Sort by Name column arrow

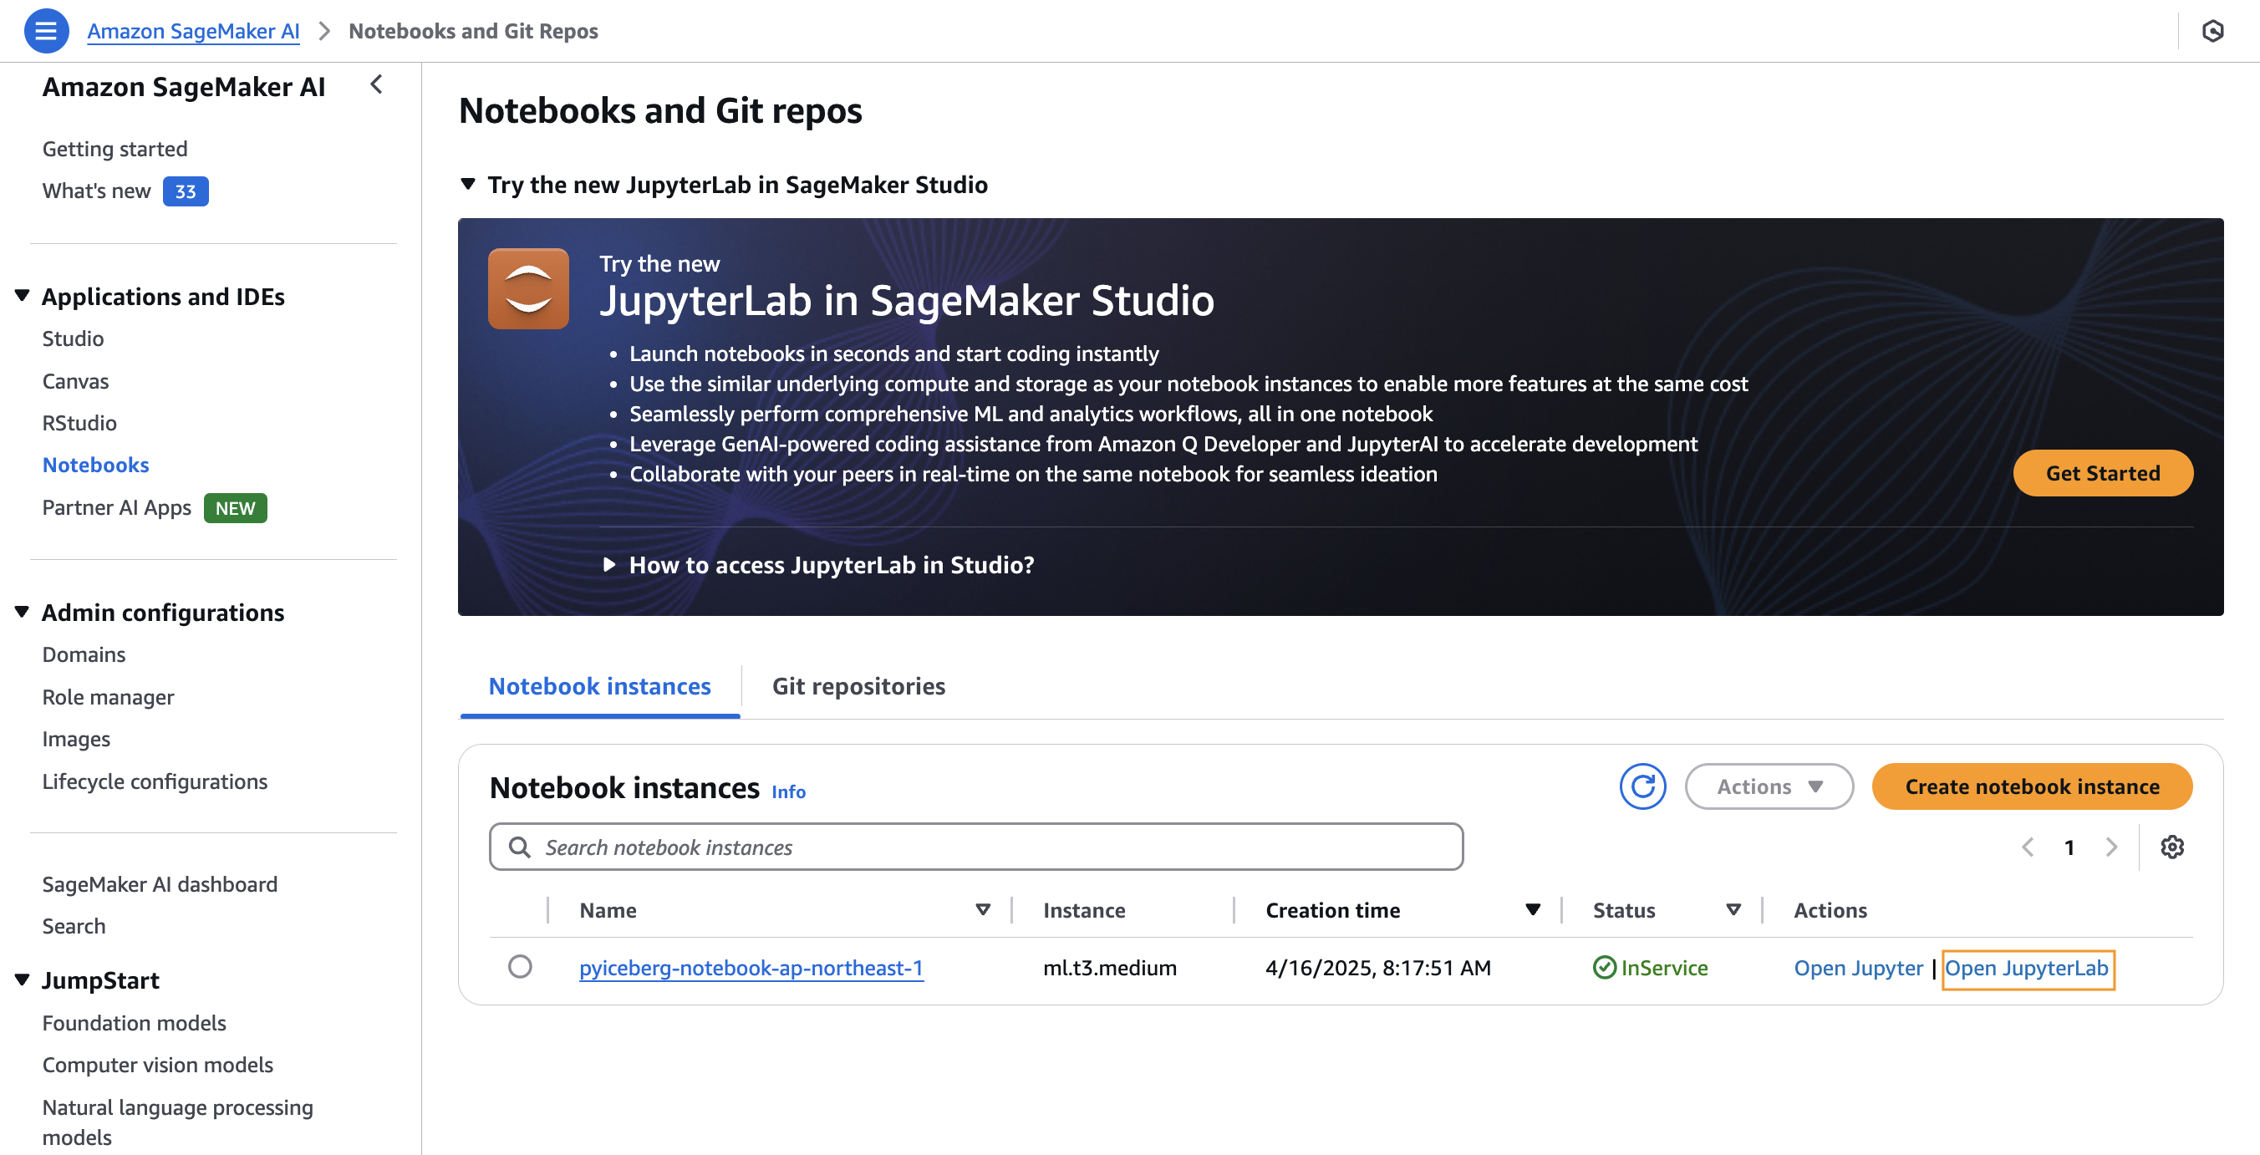pos(983,910)
